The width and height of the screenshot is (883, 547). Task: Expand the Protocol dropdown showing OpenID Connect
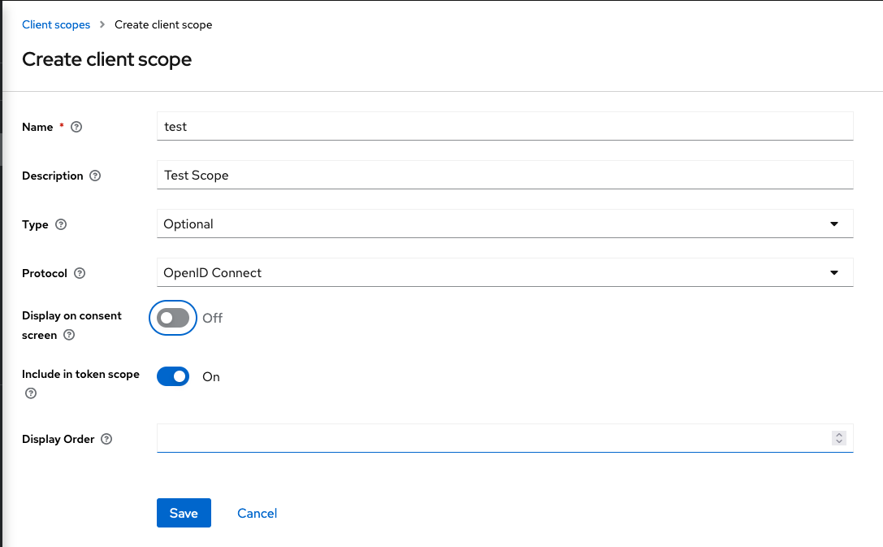tap(504, 273)
